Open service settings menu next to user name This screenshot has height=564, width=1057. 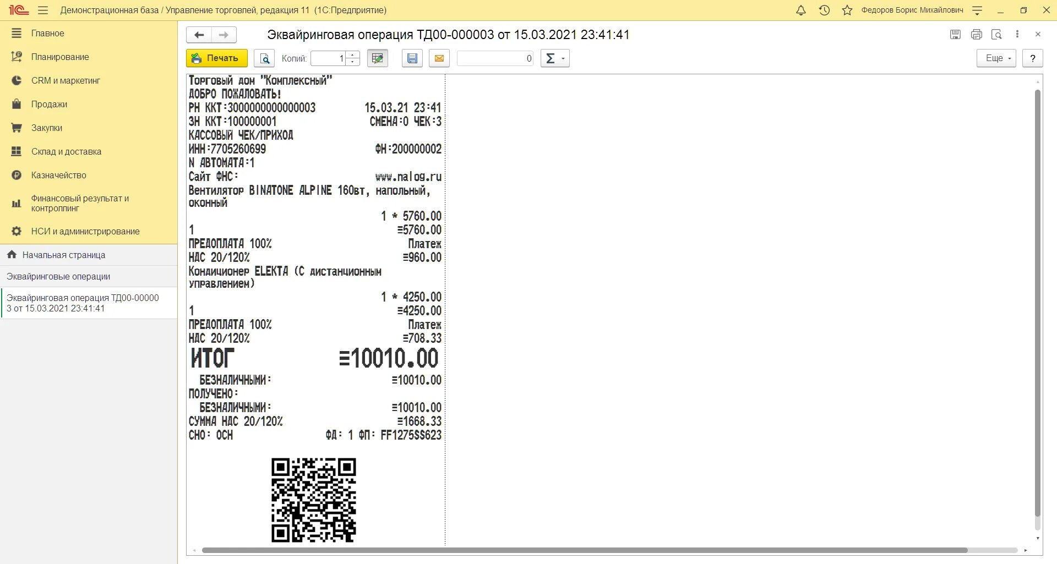[x=978, y=10]
